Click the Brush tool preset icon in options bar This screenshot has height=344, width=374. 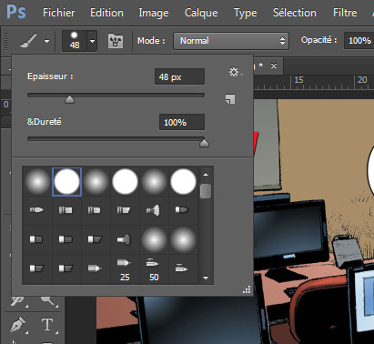[x=28, y=41]
